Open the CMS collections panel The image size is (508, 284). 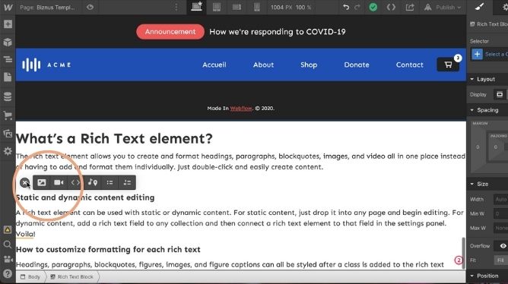(8, 96)
